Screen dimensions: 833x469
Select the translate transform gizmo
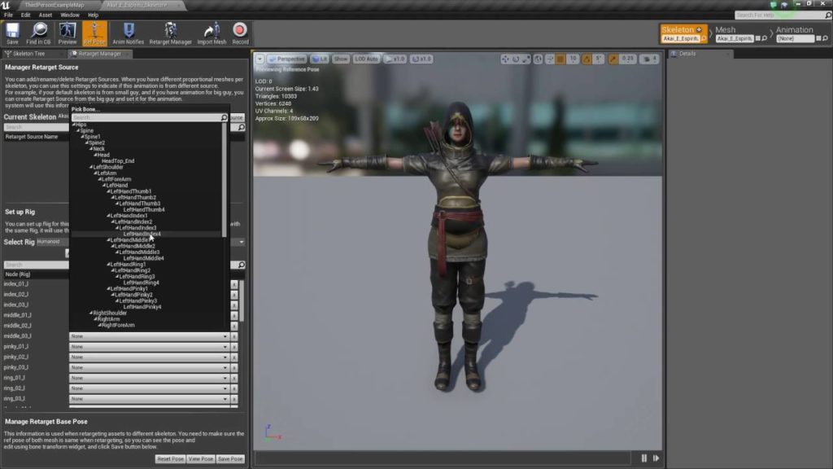(x=505, y=59)
